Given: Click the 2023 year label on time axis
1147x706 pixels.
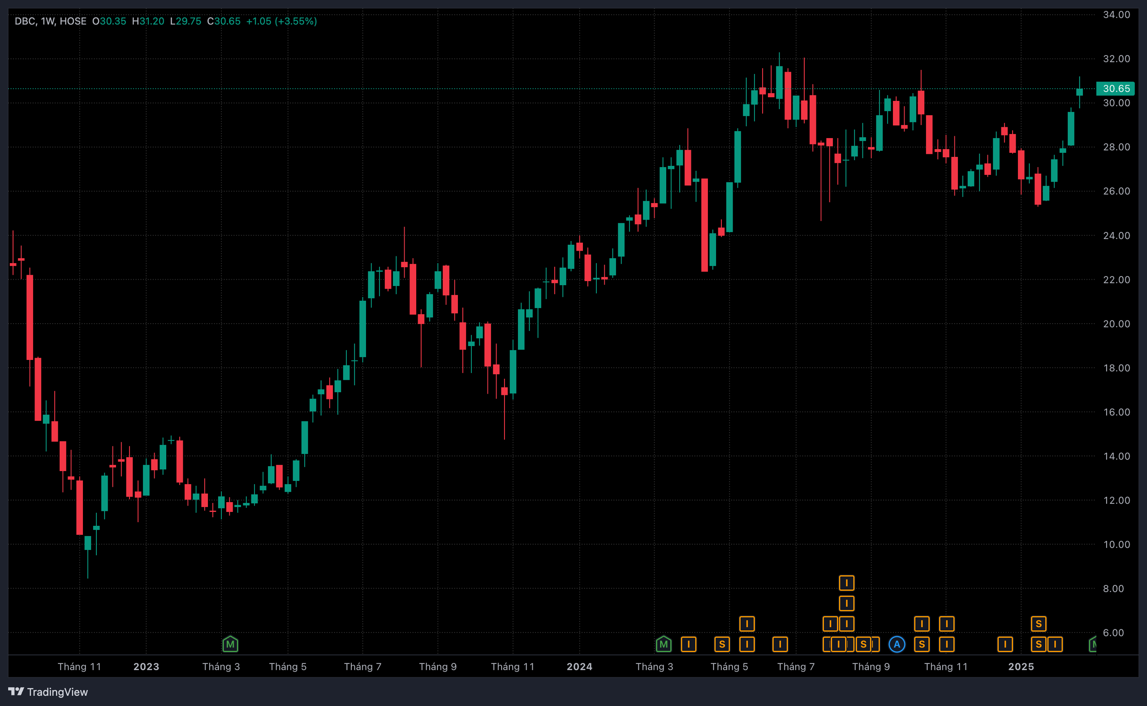Looking at the screenshot, I should coord(146,666).
